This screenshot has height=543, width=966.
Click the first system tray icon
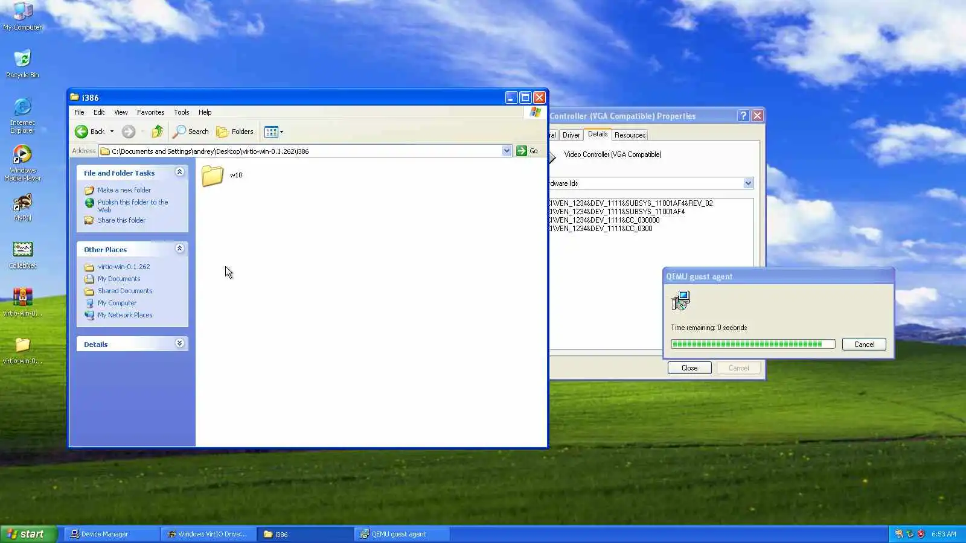tap(899, 534)
